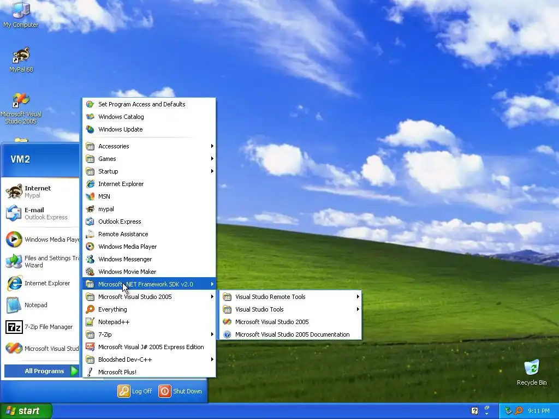Expand the Accessories submenu arrow
The width and height of the screenshot is (559, 419).
coord(212,146)
